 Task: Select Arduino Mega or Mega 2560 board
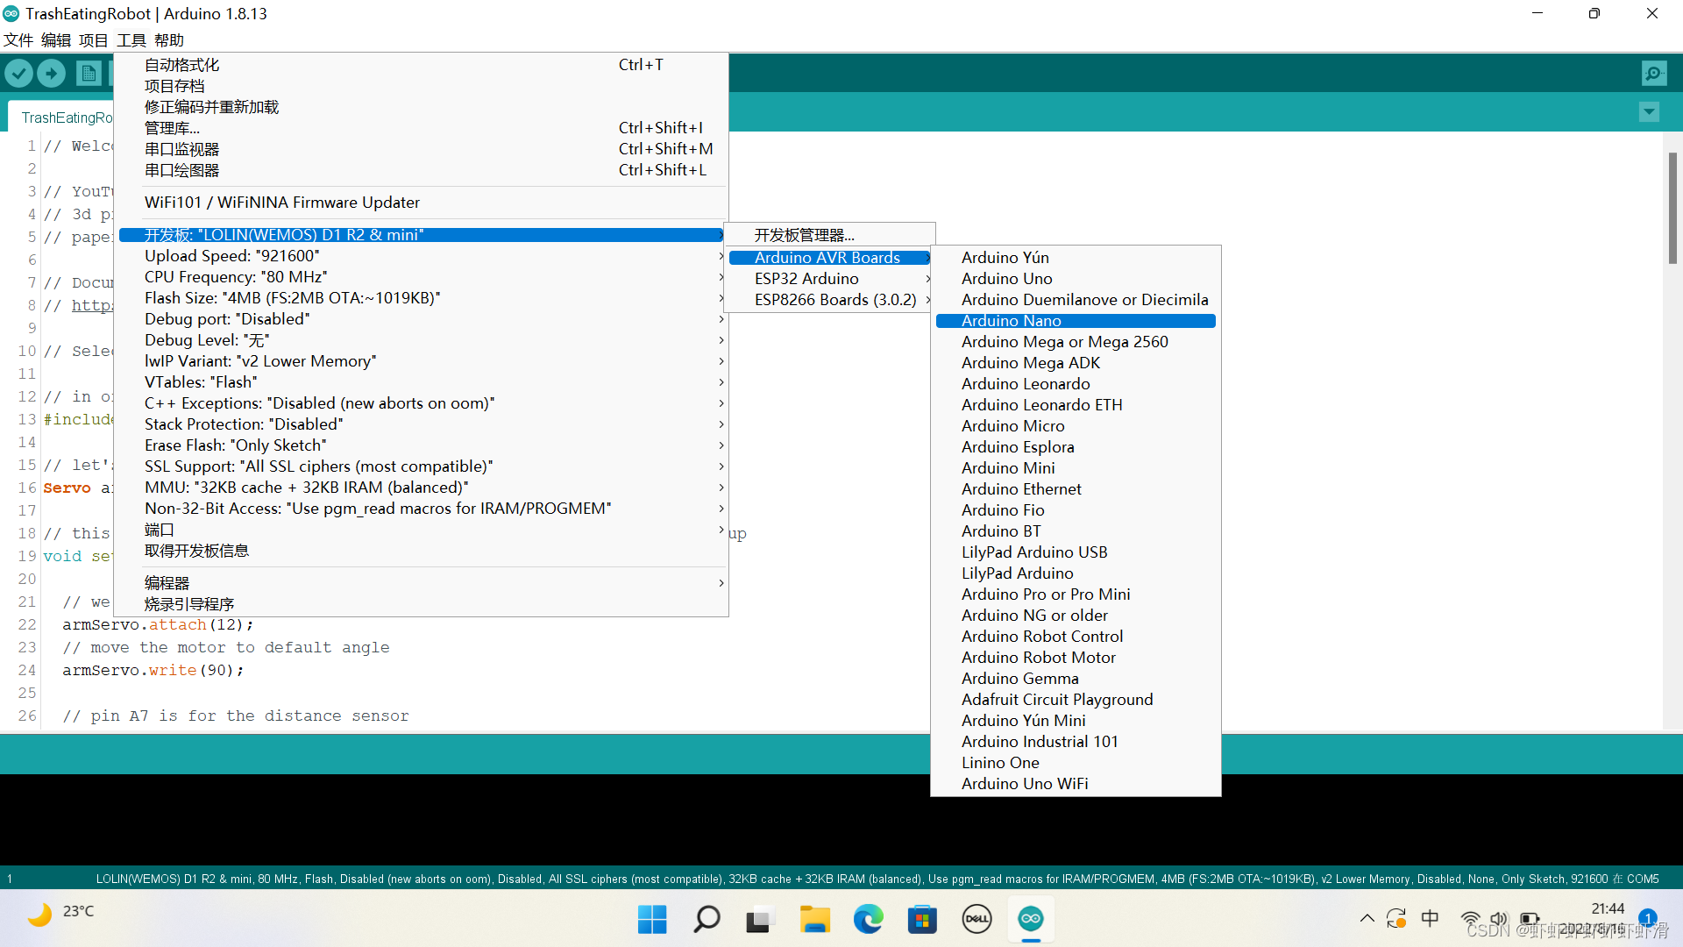point(1076,342)
